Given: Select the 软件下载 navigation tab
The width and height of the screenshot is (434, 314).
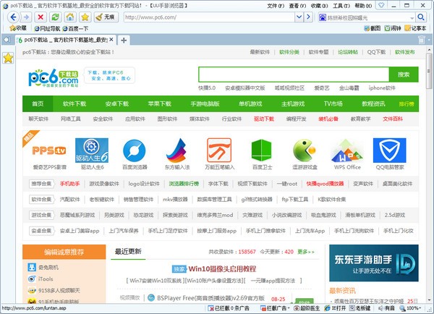Looking at the screenshot, I should pos(75,104).
